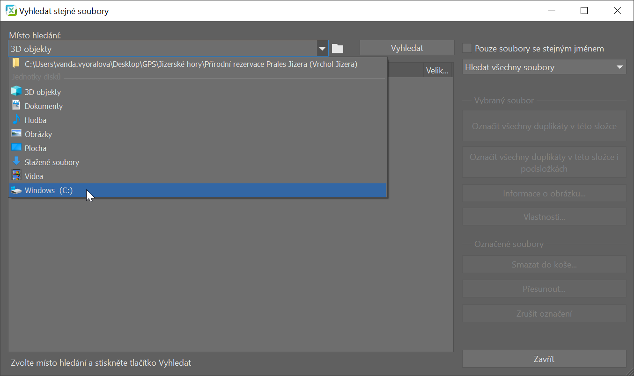Click the Dokumenty document icon

tap(16, 106)
